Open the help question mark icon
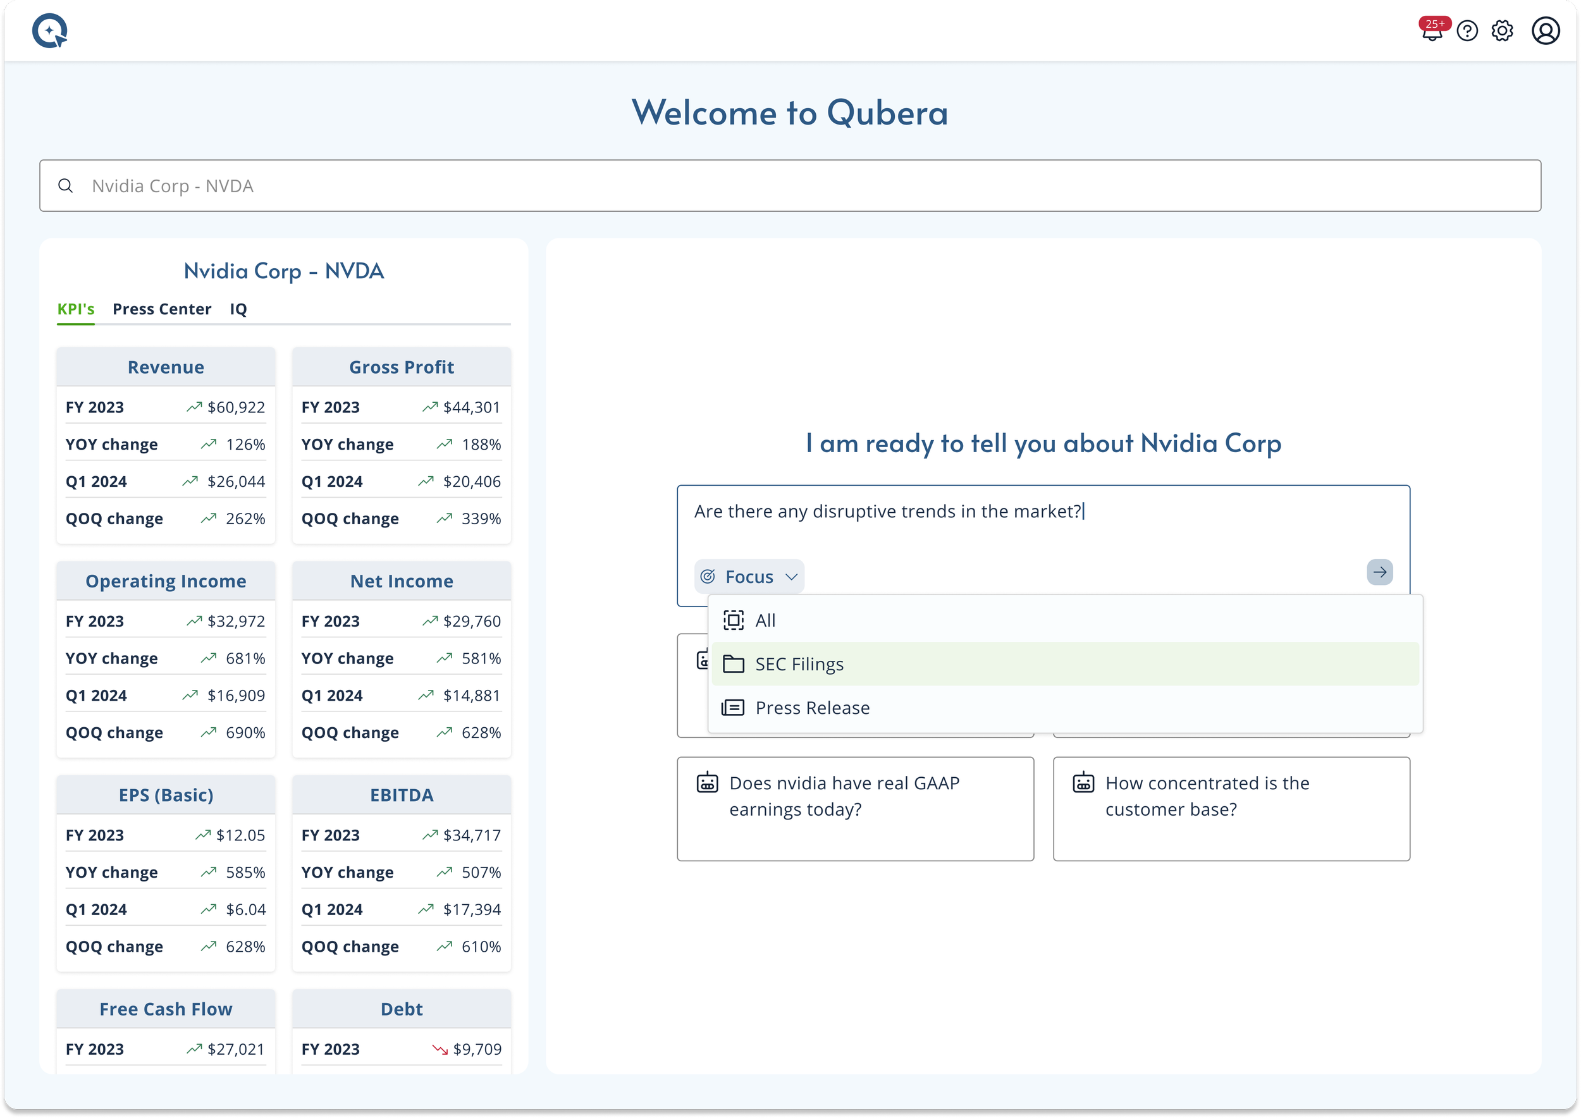1581x1118 pixels. coord(1467,32)
